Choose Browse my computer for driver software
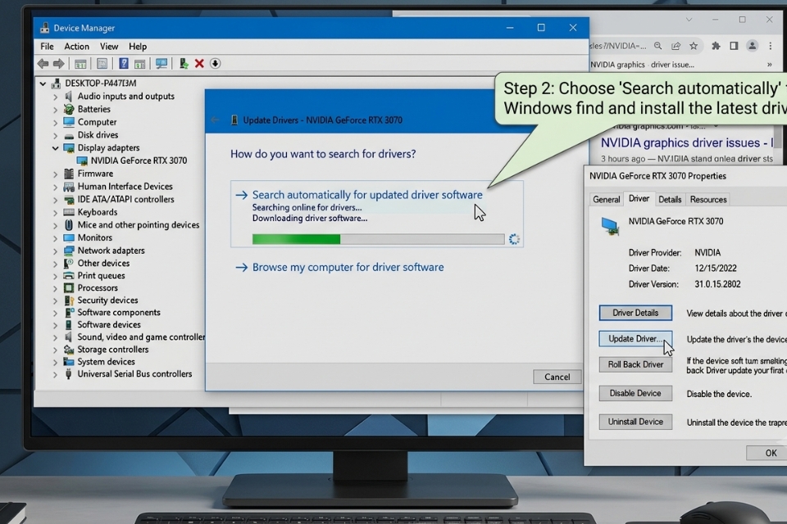The height and width of the screenshot is (524, 787). pos(348,267)
